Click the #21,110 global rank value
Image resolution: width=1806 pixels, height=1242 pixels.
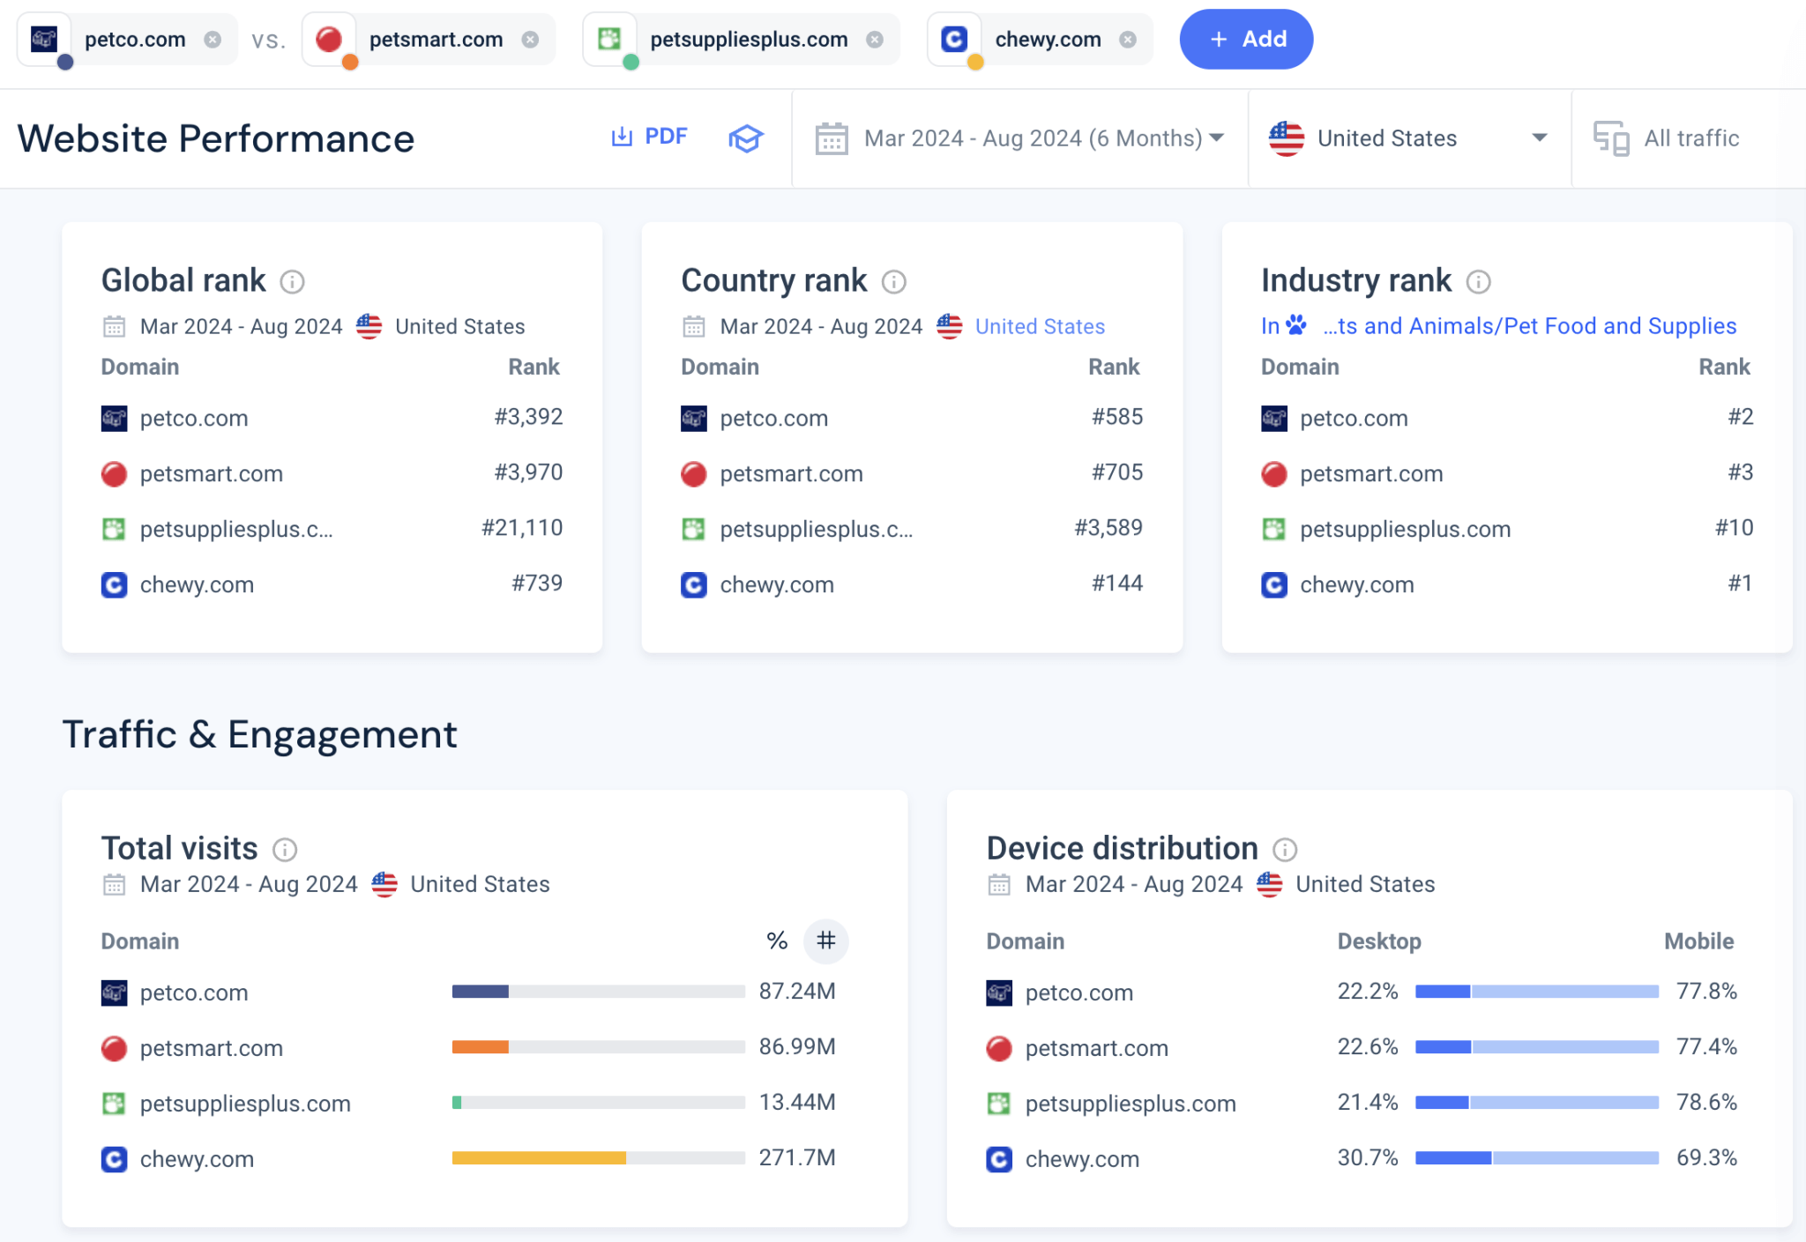(522, 528)
